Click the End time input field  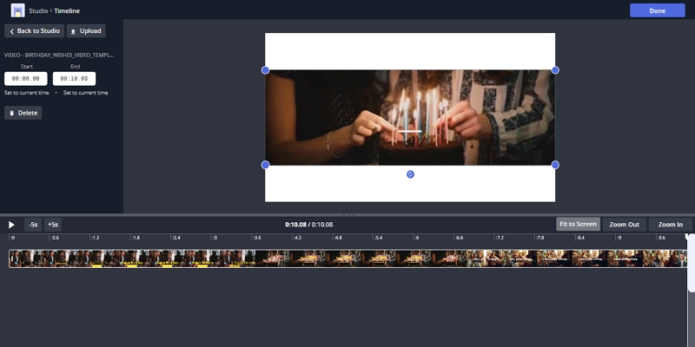pos(74,79)
